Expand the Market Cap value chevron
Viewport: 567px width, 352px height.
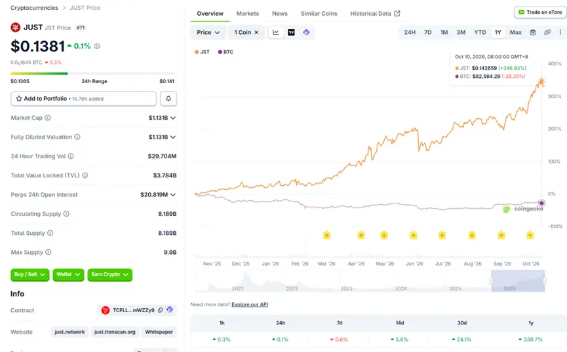click(x=173, y=118)
